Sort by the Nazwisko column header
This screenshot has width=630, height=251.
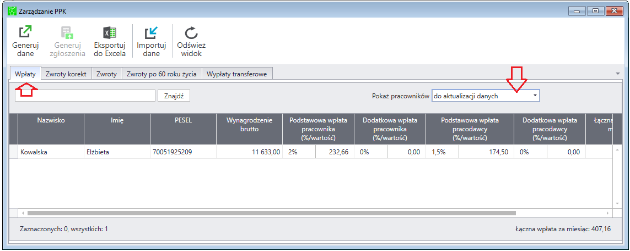51,129
